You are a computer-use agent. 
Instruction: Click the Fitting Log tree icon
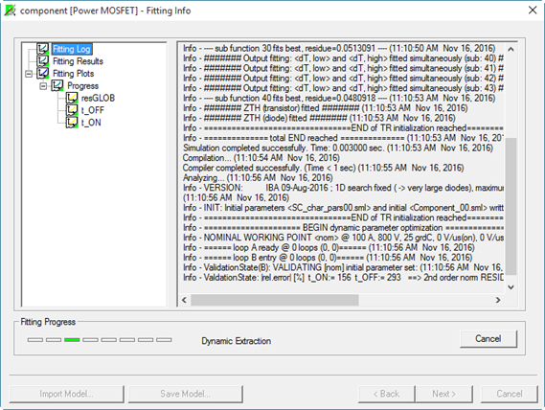click(x=43, y=49)
